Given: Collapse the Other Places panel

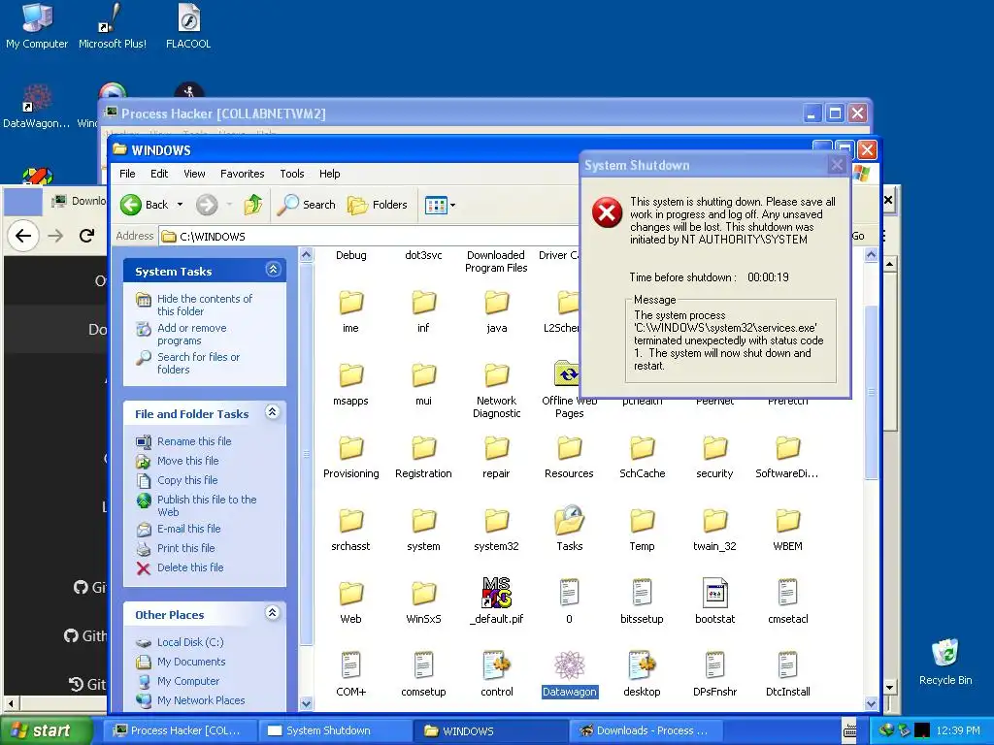Looking at the screenshot, I should click(x=273, y=613).
